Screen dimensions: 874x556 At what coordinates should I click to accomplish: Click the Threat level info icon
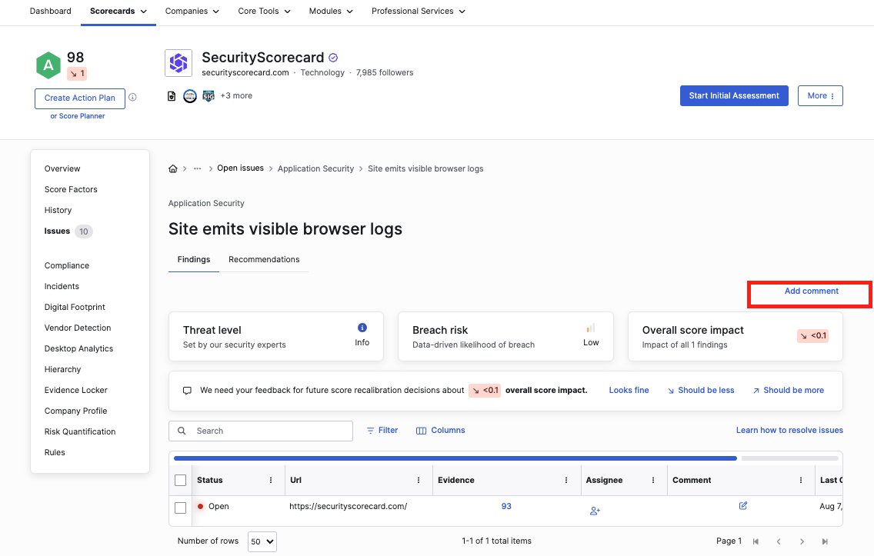tap(362, 328)
